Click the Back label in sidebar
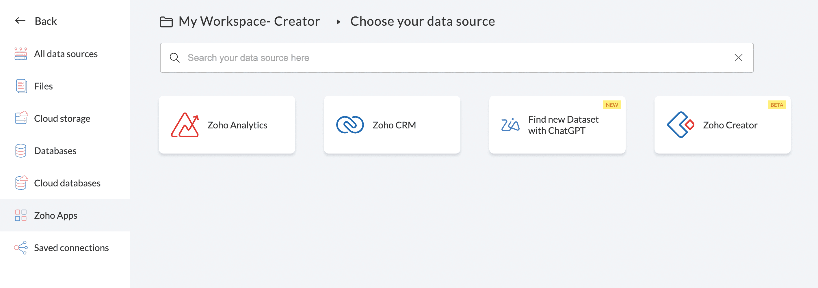Screen dimensions: 818x288 (46, 21)
